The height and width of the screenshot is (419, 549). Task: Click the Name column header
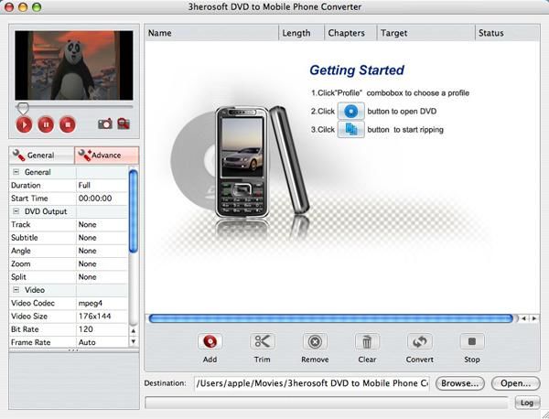tap(211, 33)
